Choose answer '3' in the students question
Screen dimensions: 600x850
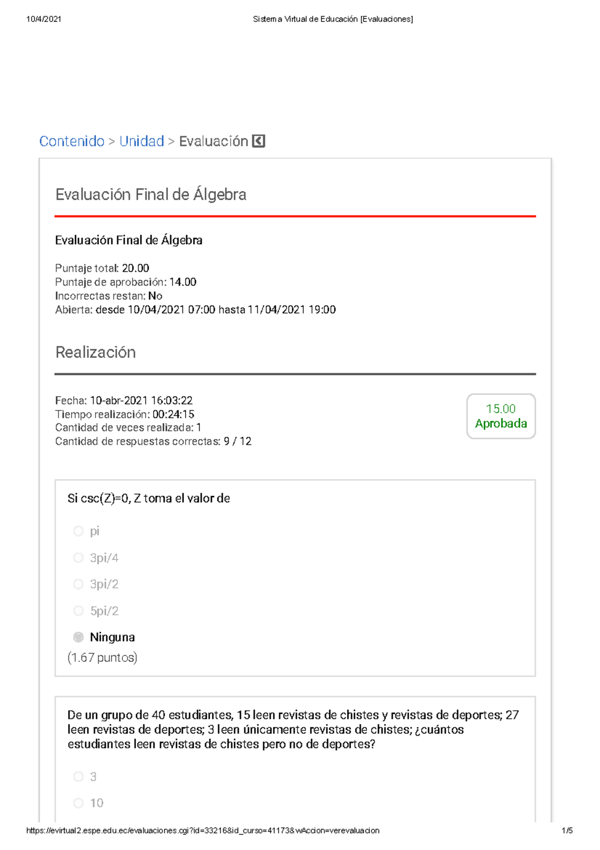point(78,776)
